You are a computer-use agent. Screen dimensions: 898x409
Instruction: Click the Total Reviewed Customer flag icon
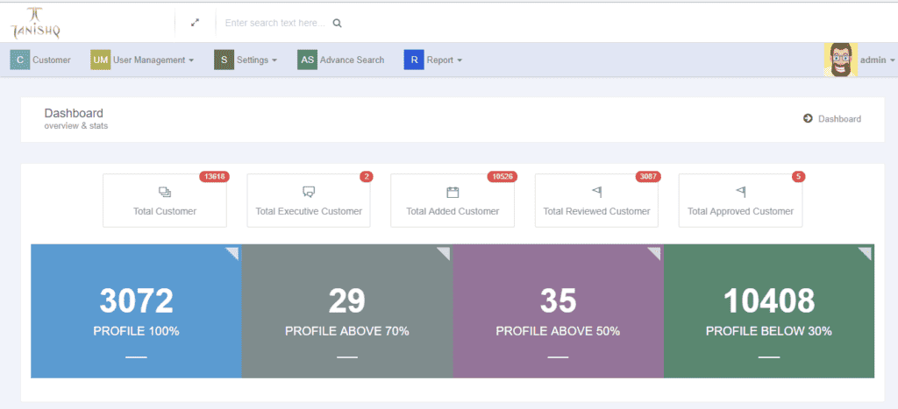596,192
